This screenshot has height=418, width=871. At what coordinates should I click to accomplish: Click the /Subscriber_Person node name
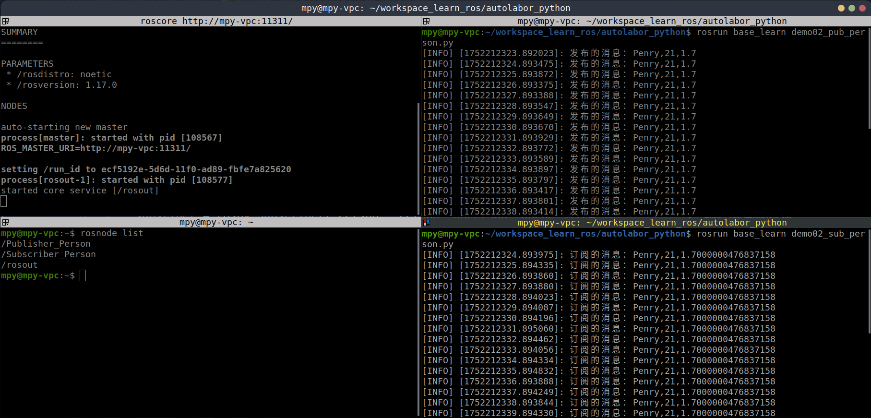point(48,254)
